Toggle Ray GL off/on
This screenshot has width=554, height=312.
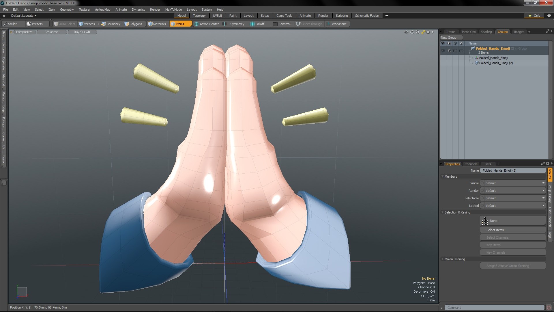click(x=82, y=32)
